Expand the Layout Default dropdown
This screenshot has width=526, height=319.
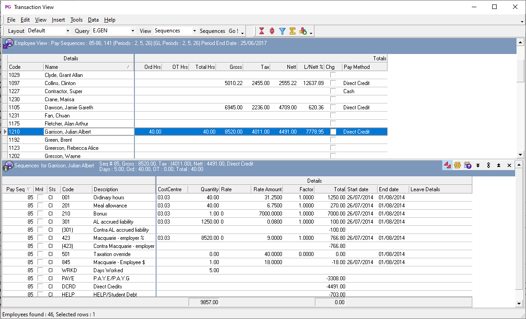[68, 31]
